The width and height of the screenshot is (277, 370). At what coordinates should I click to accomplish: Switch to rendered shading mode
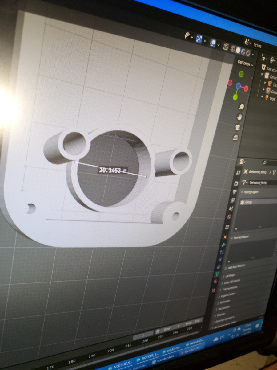(x=248, y=53)
